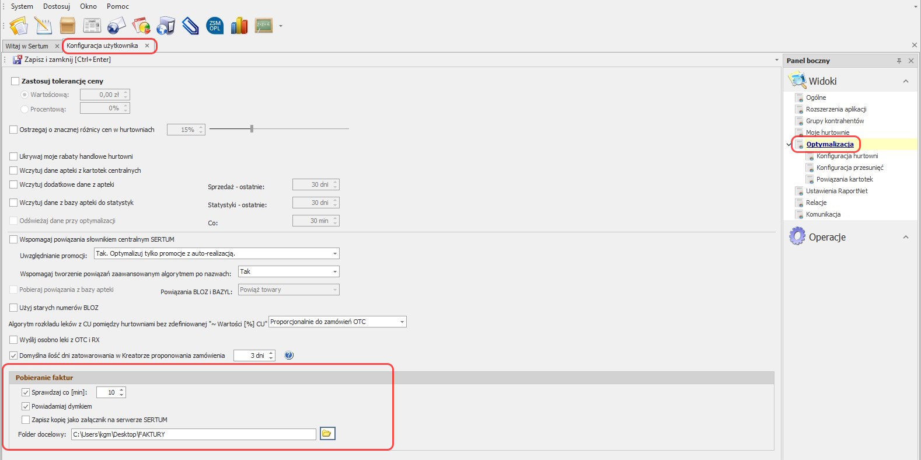Open the Dostosuj menu

[x=57, y=6]
